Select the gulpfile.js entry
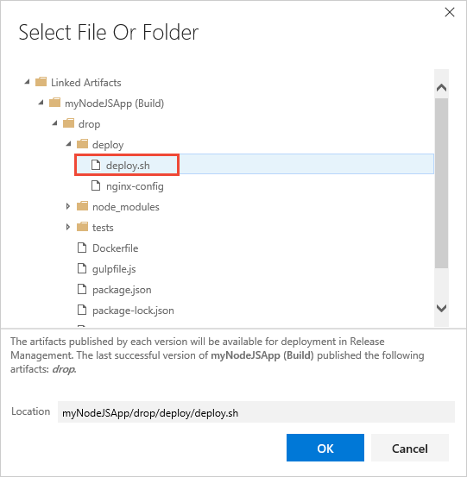Image resolution: width=467 pixels, height=477 pixels. pyautogui.click(x=114, y=269)
